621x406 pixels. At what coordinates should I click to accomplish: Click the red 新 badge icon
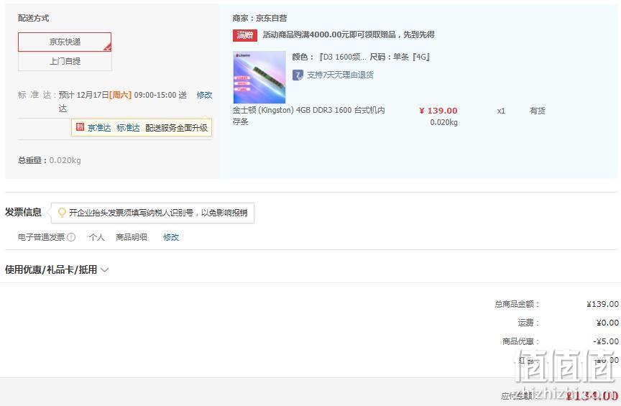[x=80, y=127]
